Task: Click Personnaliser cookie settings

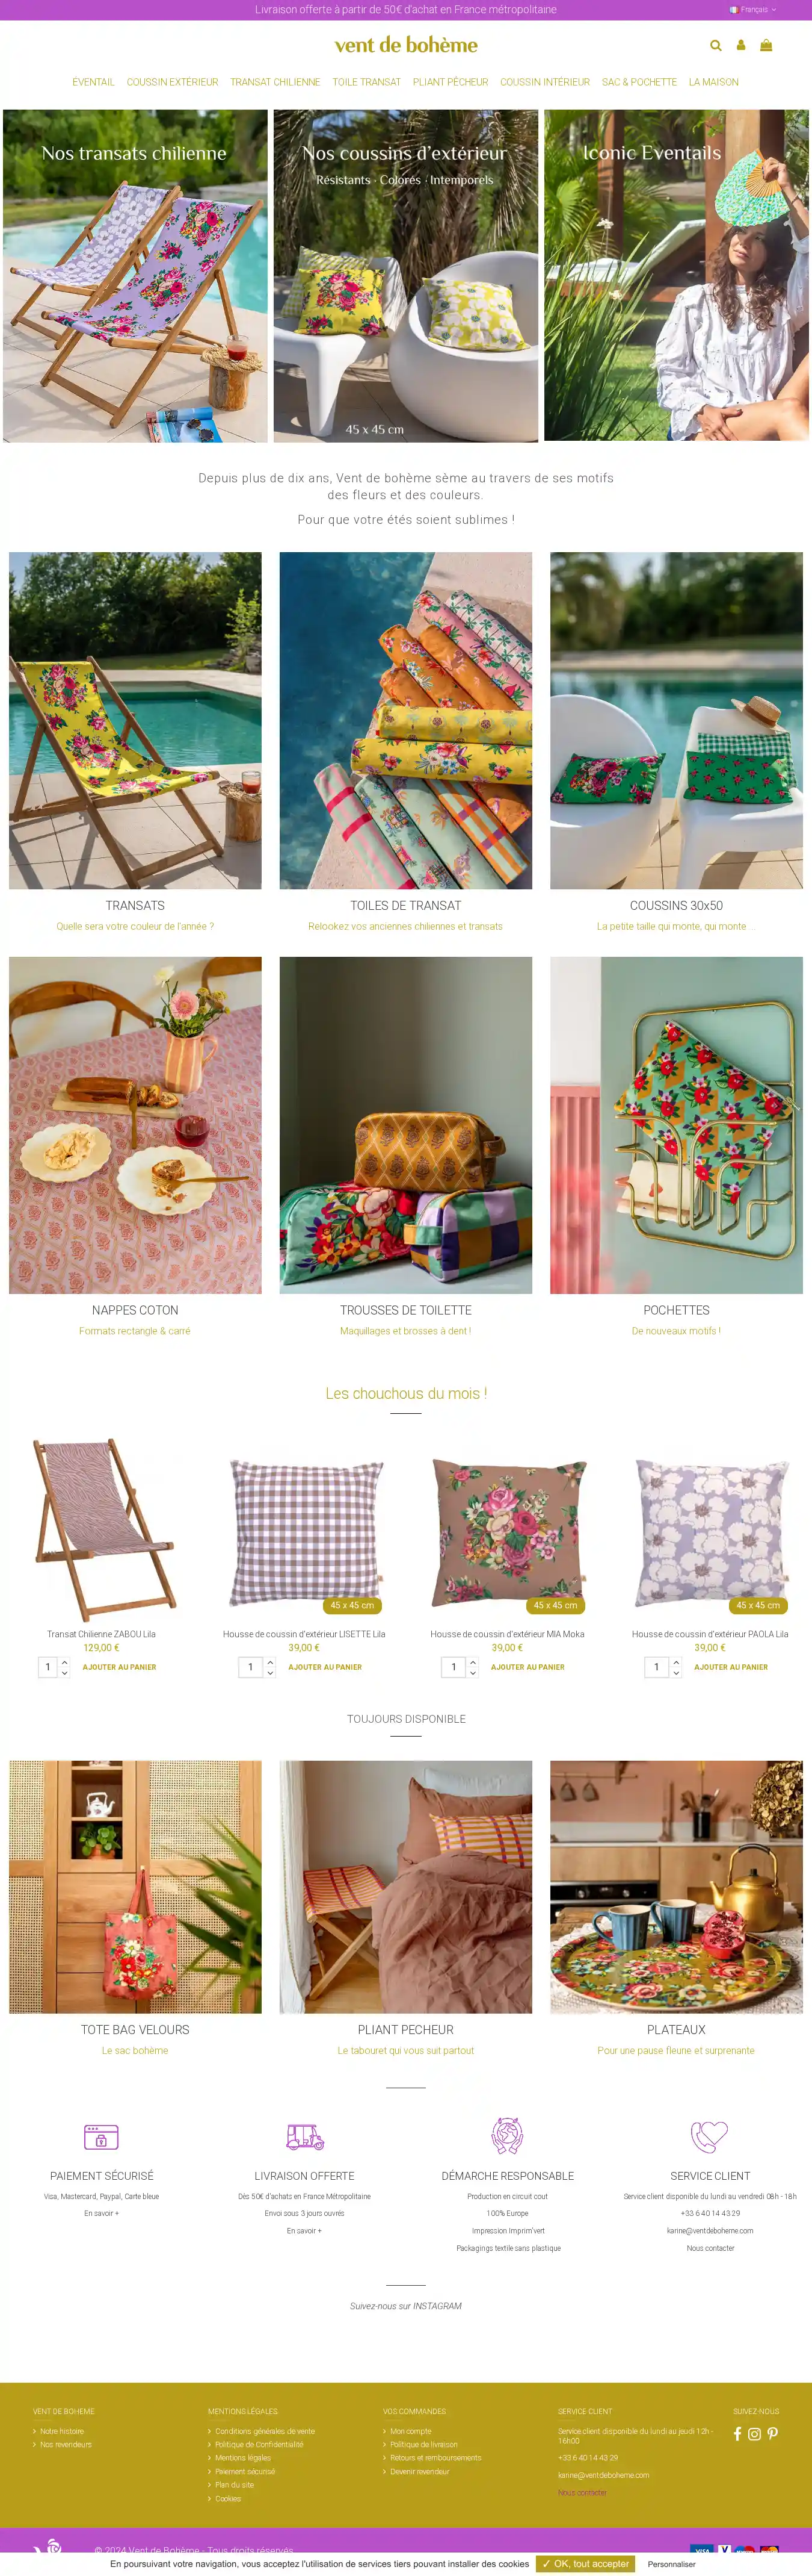Action: point(671,2564)
